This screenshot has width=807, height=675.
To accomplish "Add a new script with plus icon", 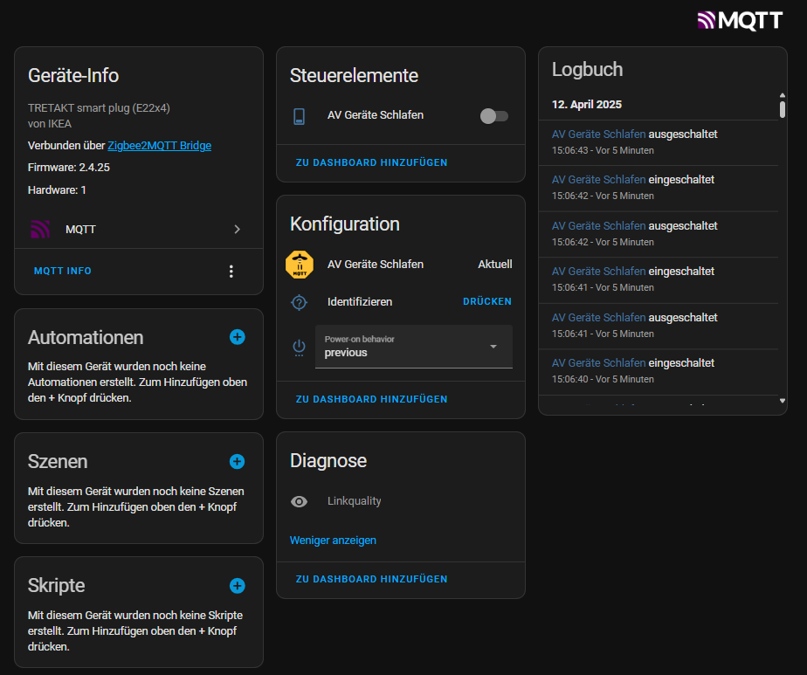I will (x=237, y=585).
